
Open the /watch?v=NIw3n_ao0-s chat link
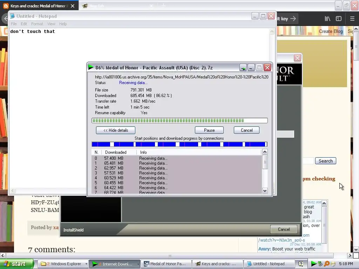point(282,240)
